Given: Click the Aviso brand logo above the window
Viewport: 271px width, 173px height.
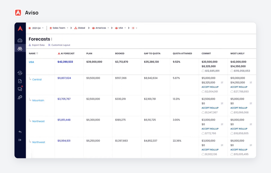Looking at the screenshot, I should 18,13.
